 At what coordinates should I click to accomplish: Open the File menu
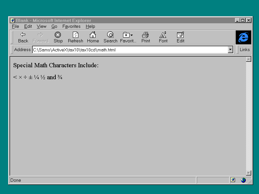[16, 27]
